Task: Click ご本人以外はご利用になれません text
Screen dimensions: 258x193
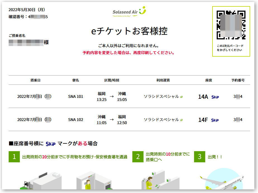Action: [129, 45]
